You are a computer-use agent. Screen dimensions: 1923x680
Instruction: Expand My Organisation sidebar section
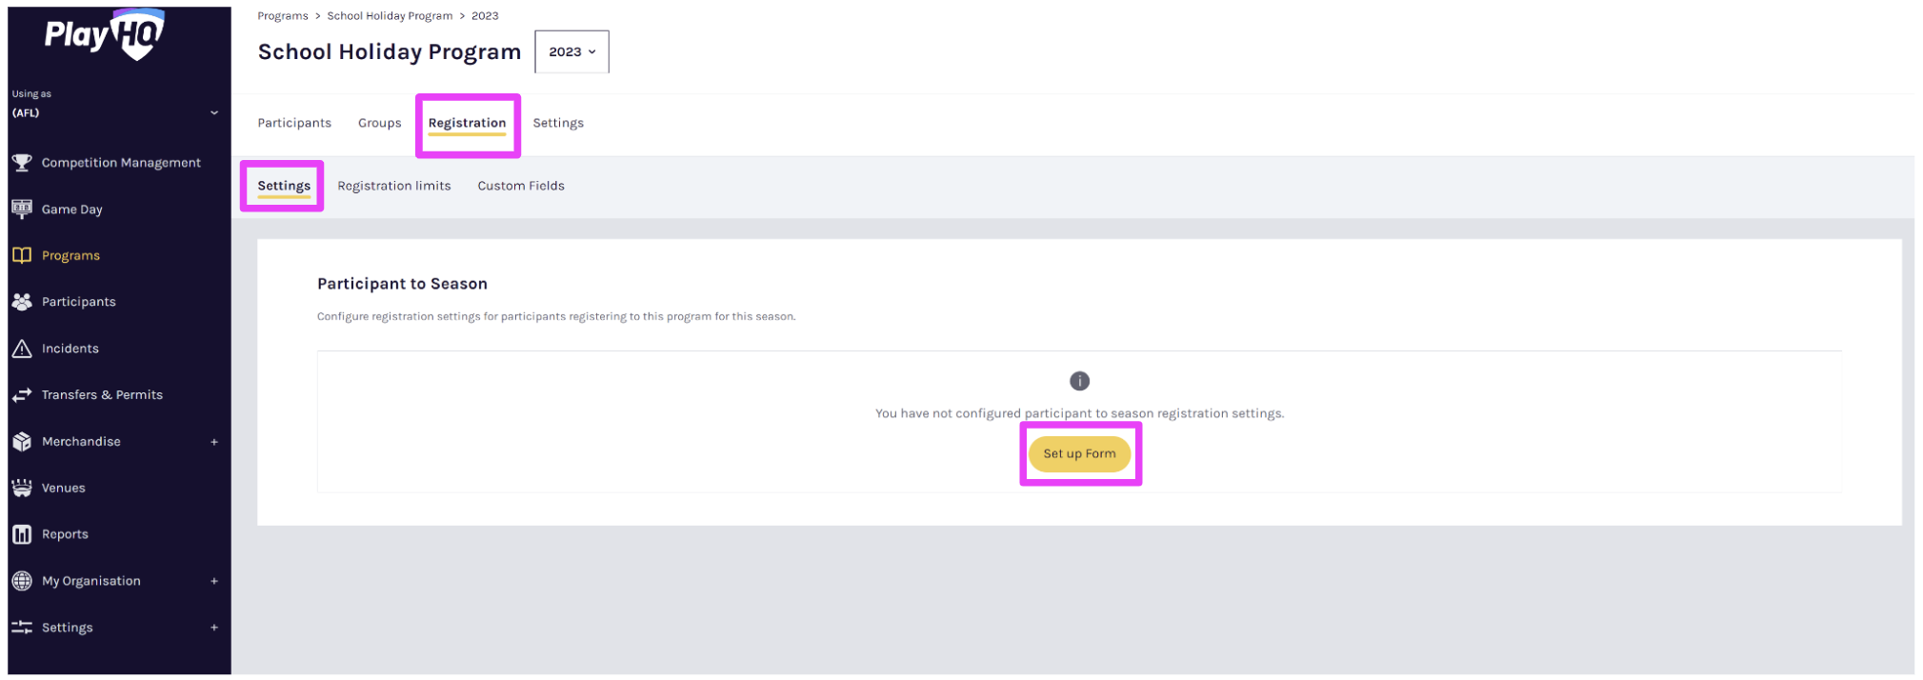pyautogui.click(x=213, y=581)
